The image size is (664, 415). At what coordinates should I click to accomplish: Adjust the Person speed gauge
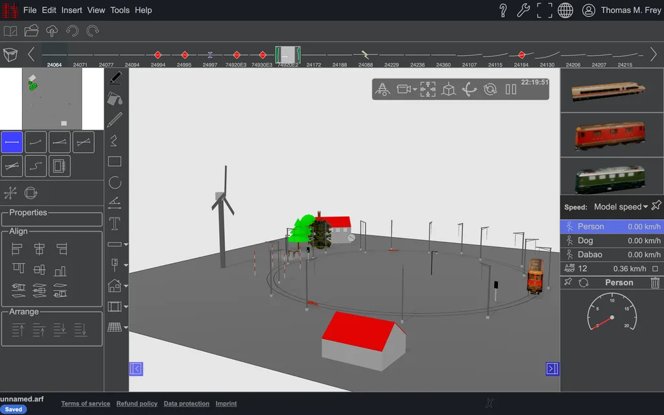click(x=612, y=312)
